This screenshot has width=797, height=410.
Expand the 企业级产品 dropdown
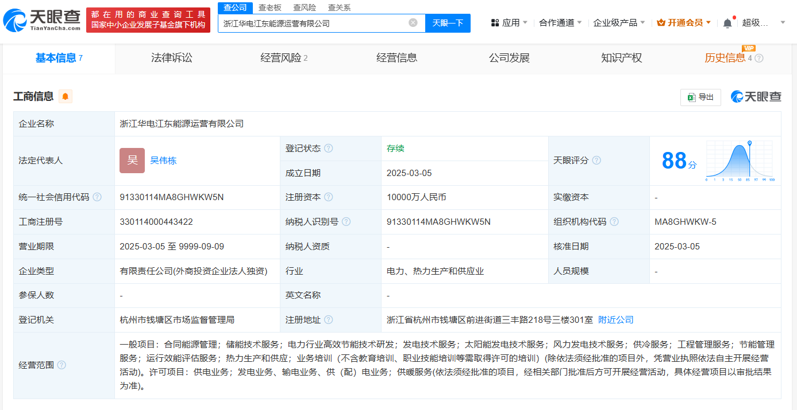click(619, 23)
